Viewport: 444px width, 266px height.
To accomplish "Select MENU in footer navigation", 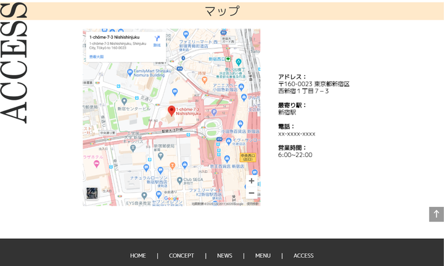I will coord(263,256).
